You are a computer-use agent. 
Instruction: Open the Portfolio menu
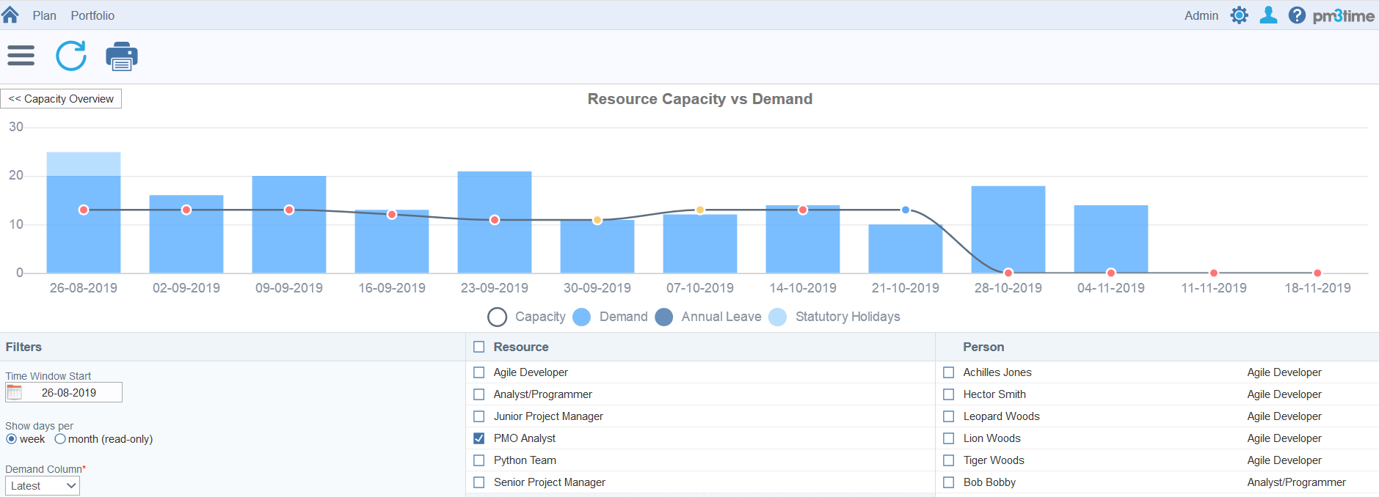(92, 15)
